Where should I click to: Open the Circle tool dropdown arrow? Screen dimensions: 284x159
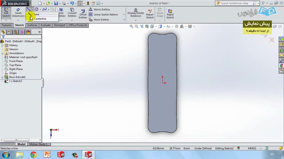click(x=40, y=9)
